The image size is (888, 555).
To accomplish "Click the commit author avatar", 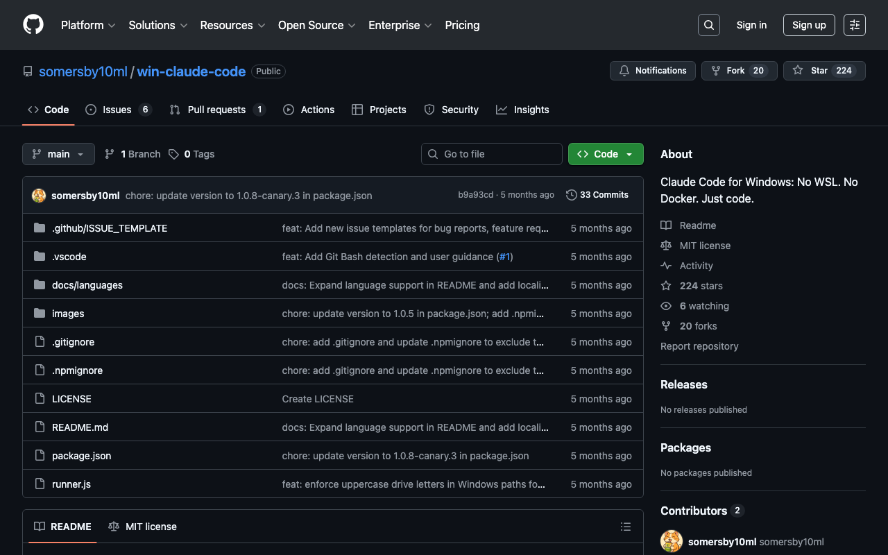I will (x=39, y=196).
